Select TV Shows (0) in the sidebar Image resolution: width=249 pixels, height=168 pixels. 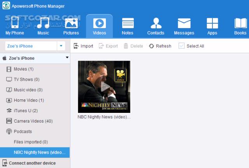[x=35, y=79]
